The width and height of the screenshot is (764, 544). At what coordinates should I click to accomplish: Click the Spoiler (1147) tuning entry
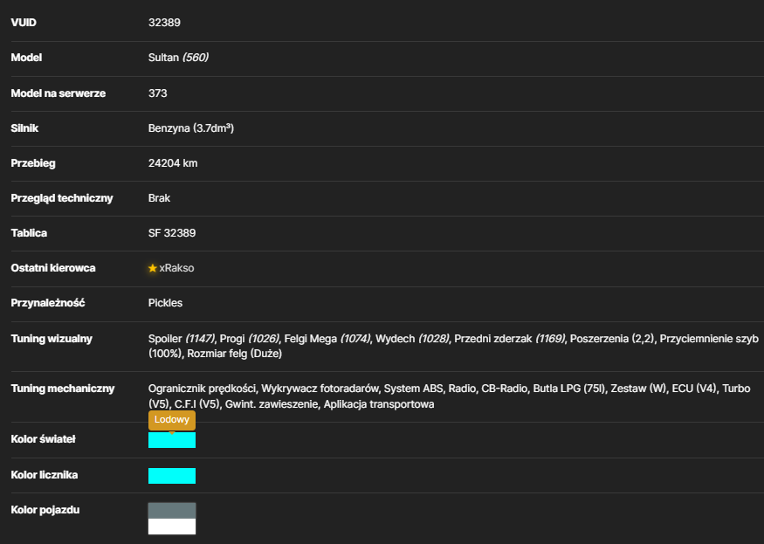click(x=182, y=339)
